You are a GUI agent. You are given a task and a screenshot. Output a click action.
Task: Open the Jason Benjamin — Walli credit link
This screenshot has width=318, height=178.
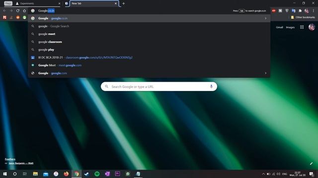pos(21,163)
